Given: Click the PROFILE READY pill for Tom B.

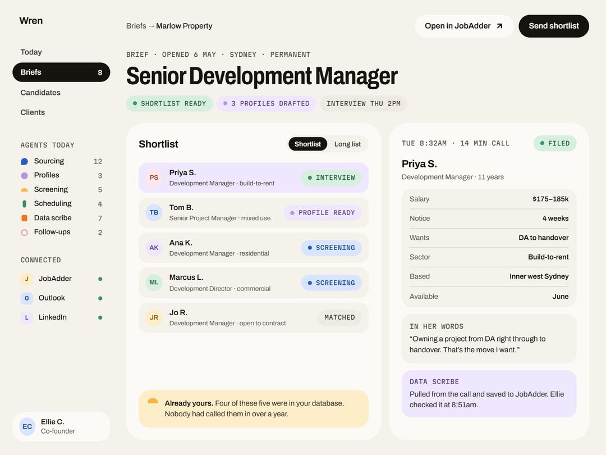Looking at the screenshot, I should click(323, 213).
